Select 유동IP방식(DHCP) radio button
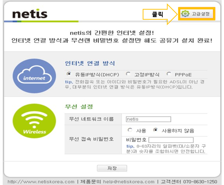Image resolution: width=224 pixels, height=185 pixels. pyautogui.click(x=69, y=74)
